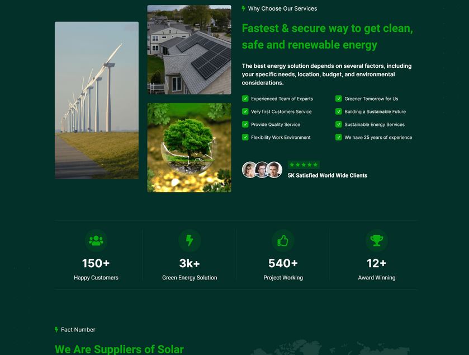Click the Project Working thumbs-up icon
This screenshot has height=355, width=469.
tap(283, 241)
